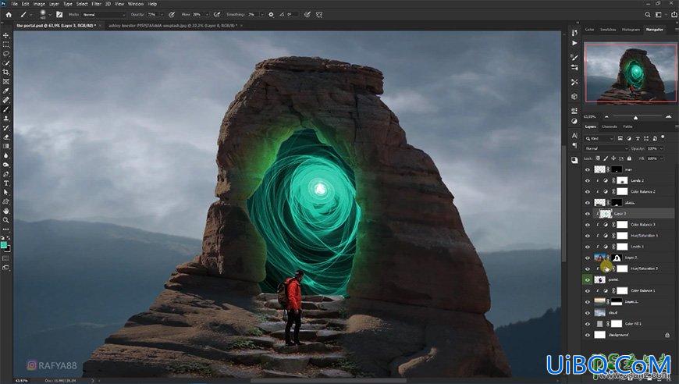Open the Window menu
Screen dimensions: 679x384
click(136, 4)
